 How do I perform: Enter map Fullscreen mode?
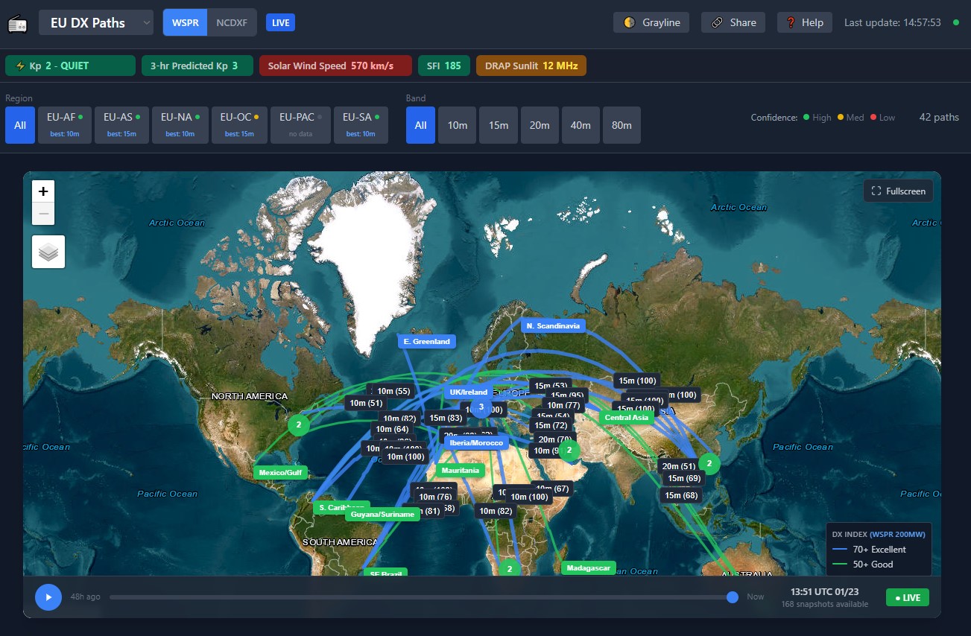click(x=898, y=191)
